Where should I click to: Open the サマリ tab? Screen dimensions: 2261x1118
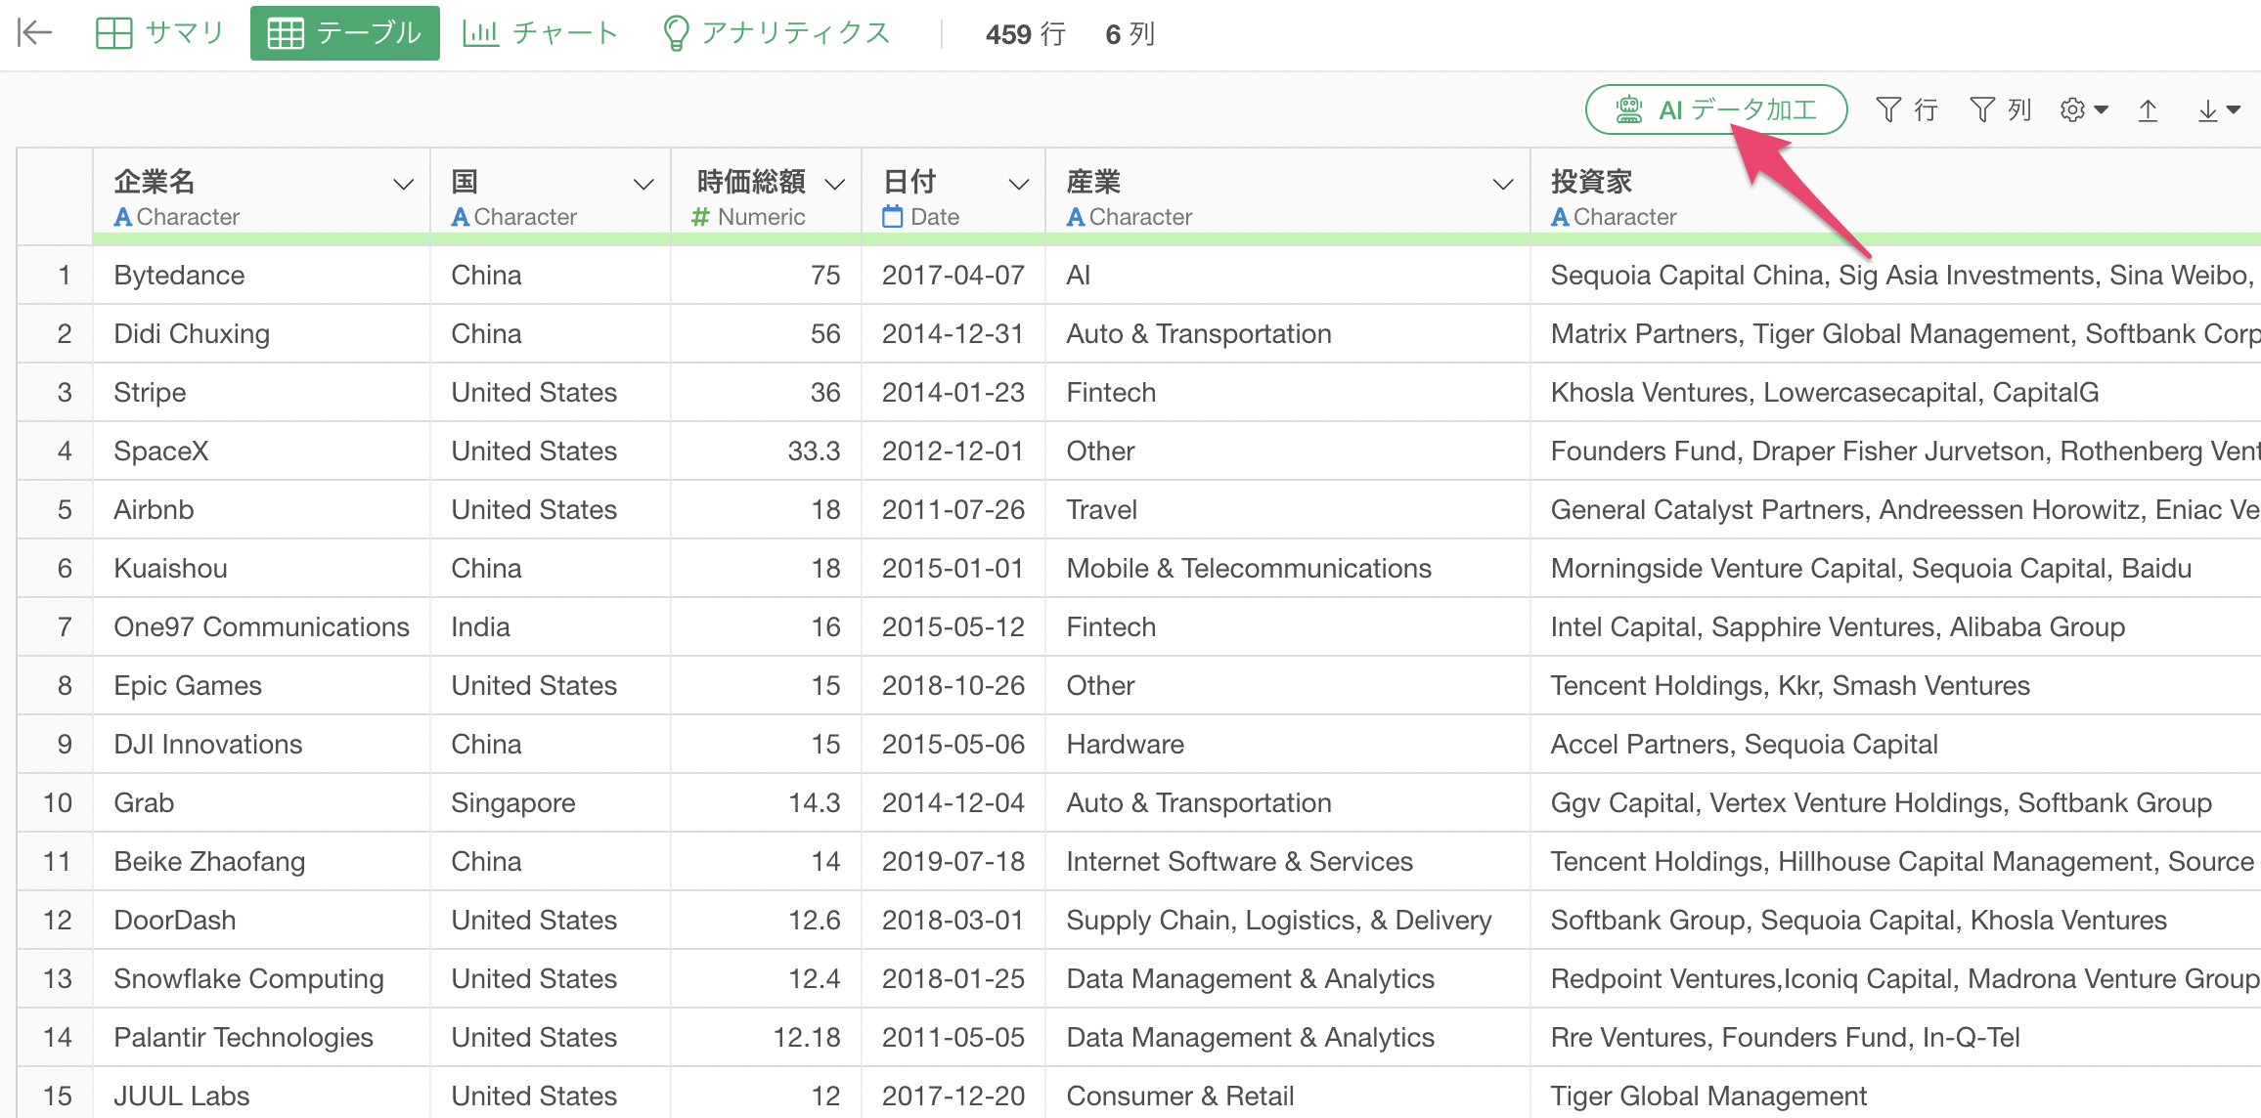point(159,33)
